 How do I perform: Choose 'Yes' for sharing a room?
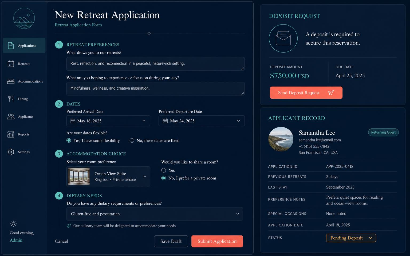click(x=164, y=170)
